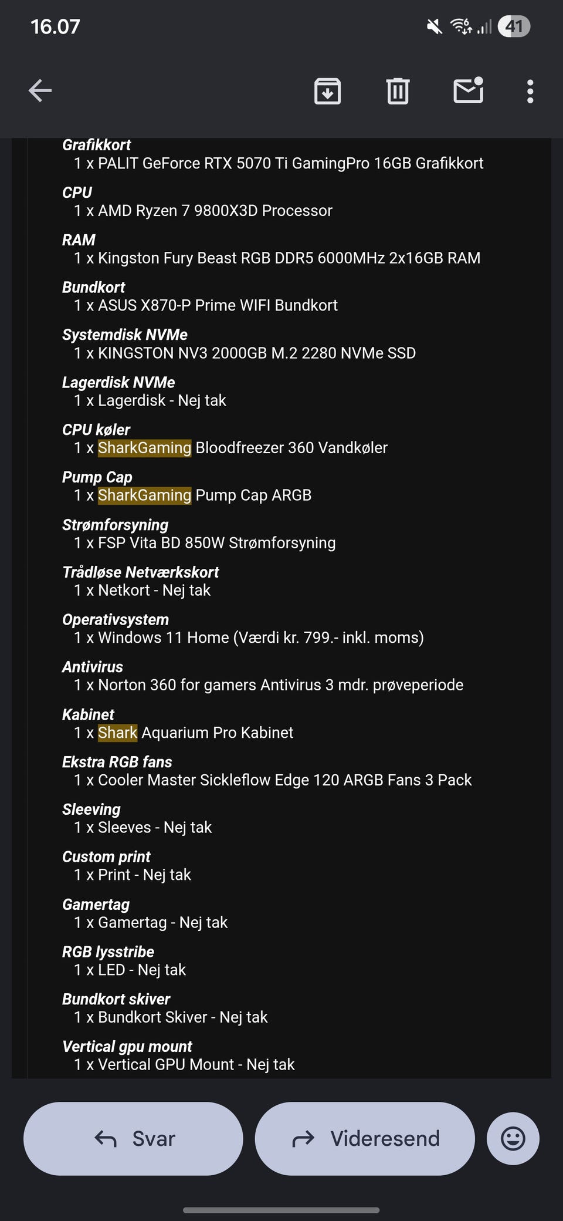Tap the battery level indicator
The width and height of the screenshot is (563, 1221).
pyautogui.click(x=514, y=26)
